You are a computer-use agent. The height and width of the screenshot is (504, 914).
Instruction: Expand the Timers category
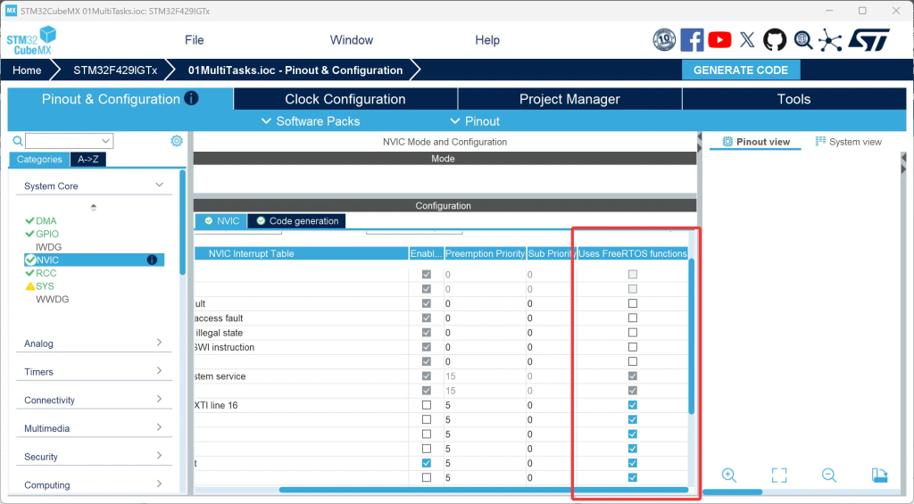94,372
